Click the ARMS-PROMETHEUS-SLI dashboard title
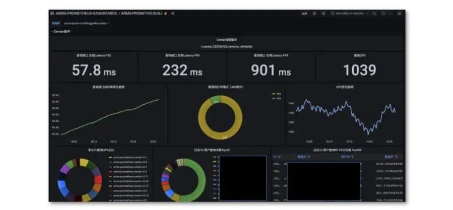Viewport: 453px width, 210px height. (142, 13)
